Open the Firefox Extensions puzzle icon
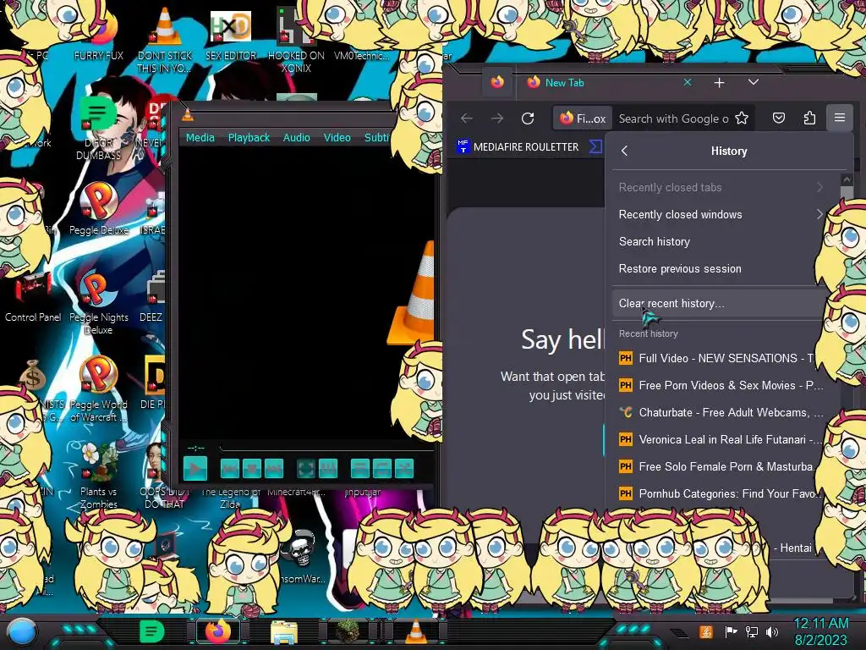The width and height of the screenshot is (866, 650). (809, 118)
